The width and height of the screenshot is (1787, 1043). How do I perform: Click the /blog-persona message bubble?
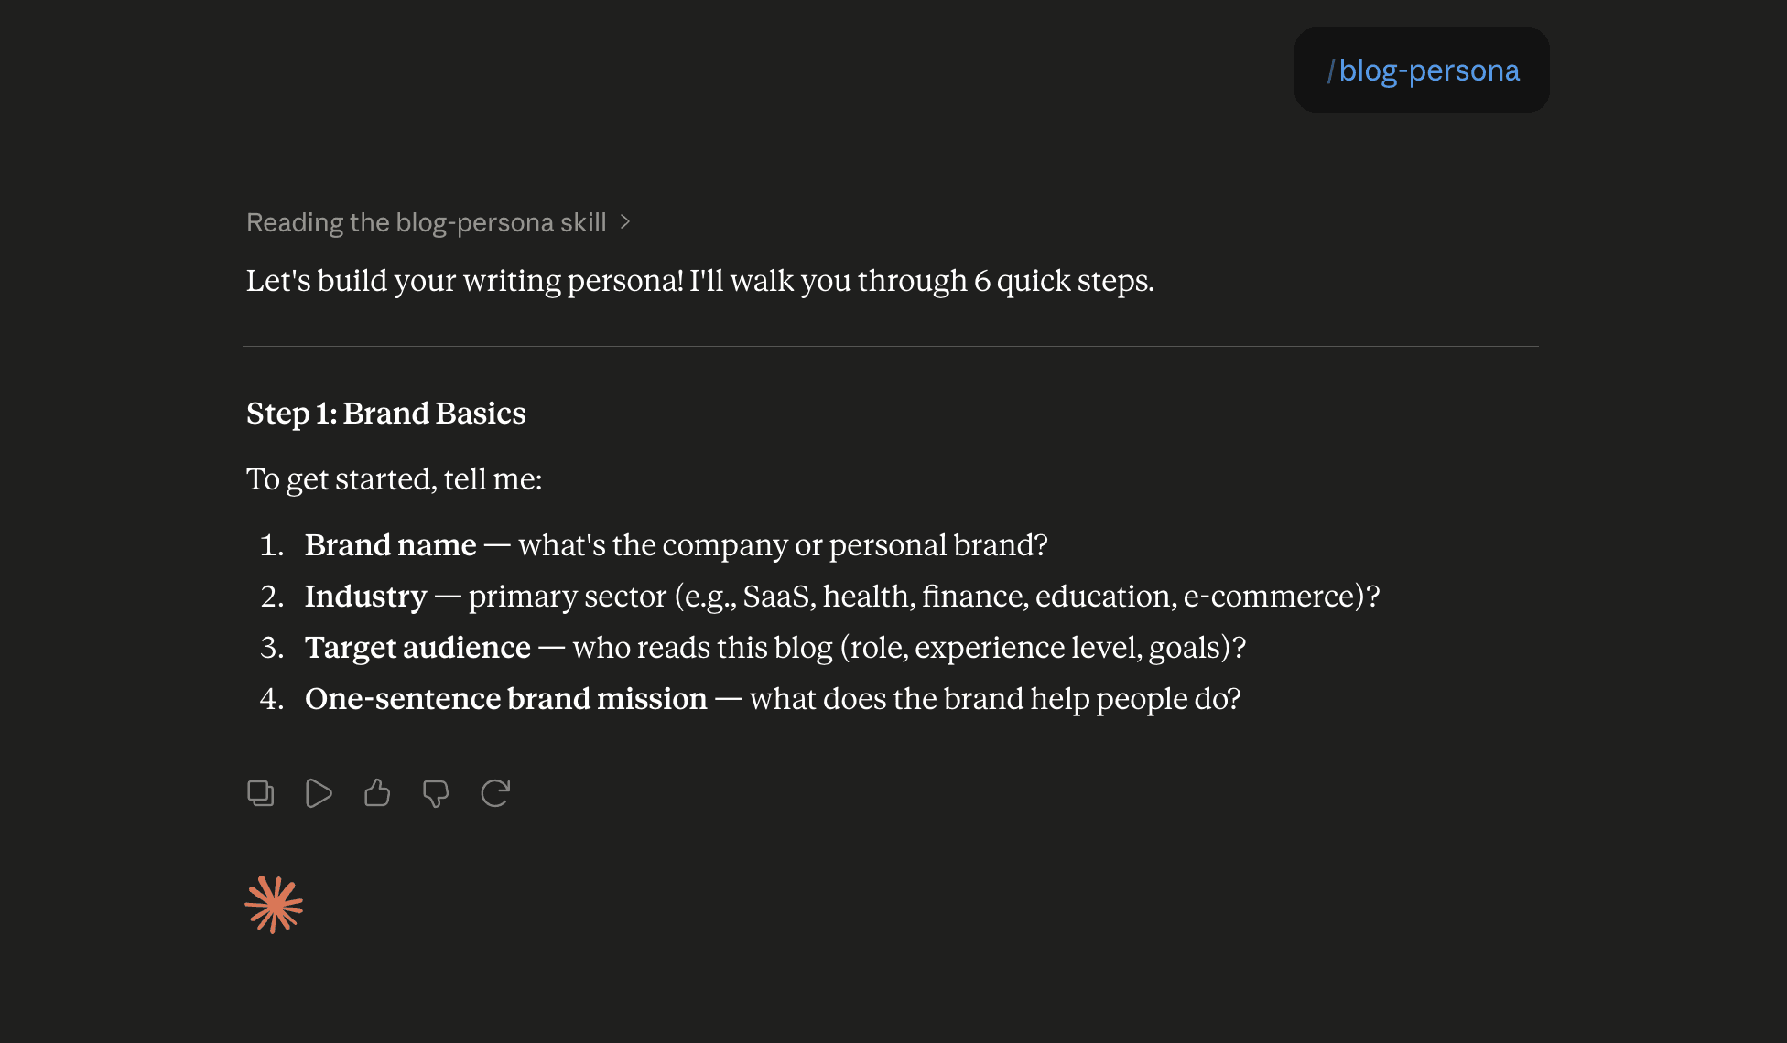point(1422,70)
